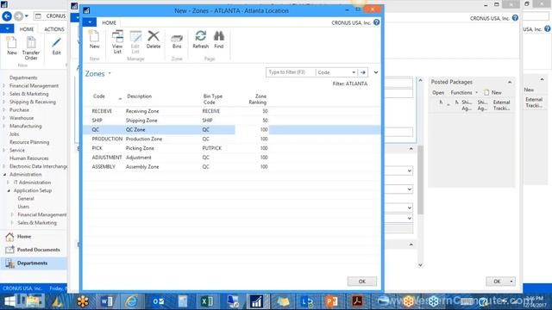Viewport: 552px width, 310px height.
Task: Collapse the Application Setup node
Action: 9,190
